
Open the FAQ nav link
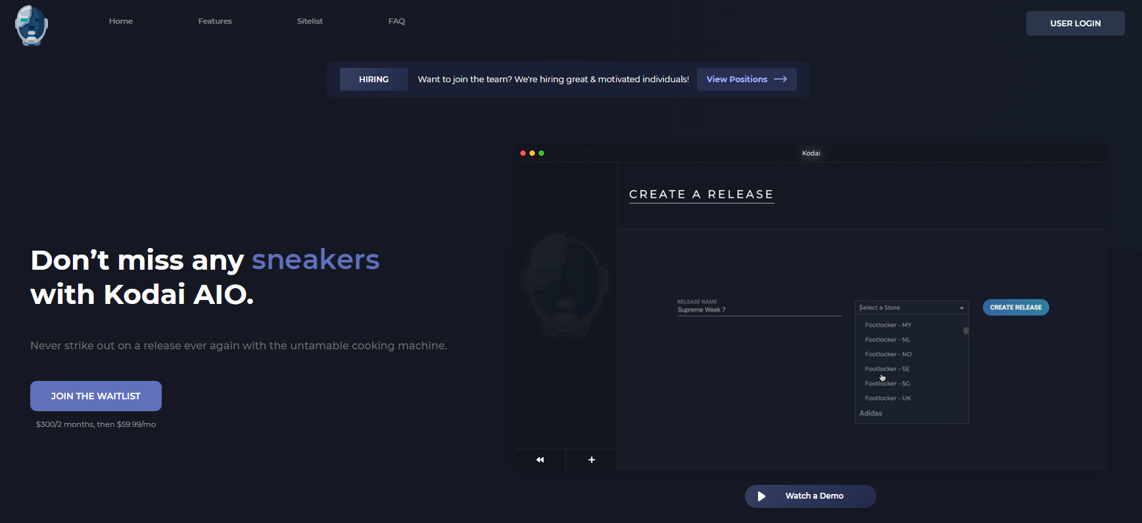[396, 21]
